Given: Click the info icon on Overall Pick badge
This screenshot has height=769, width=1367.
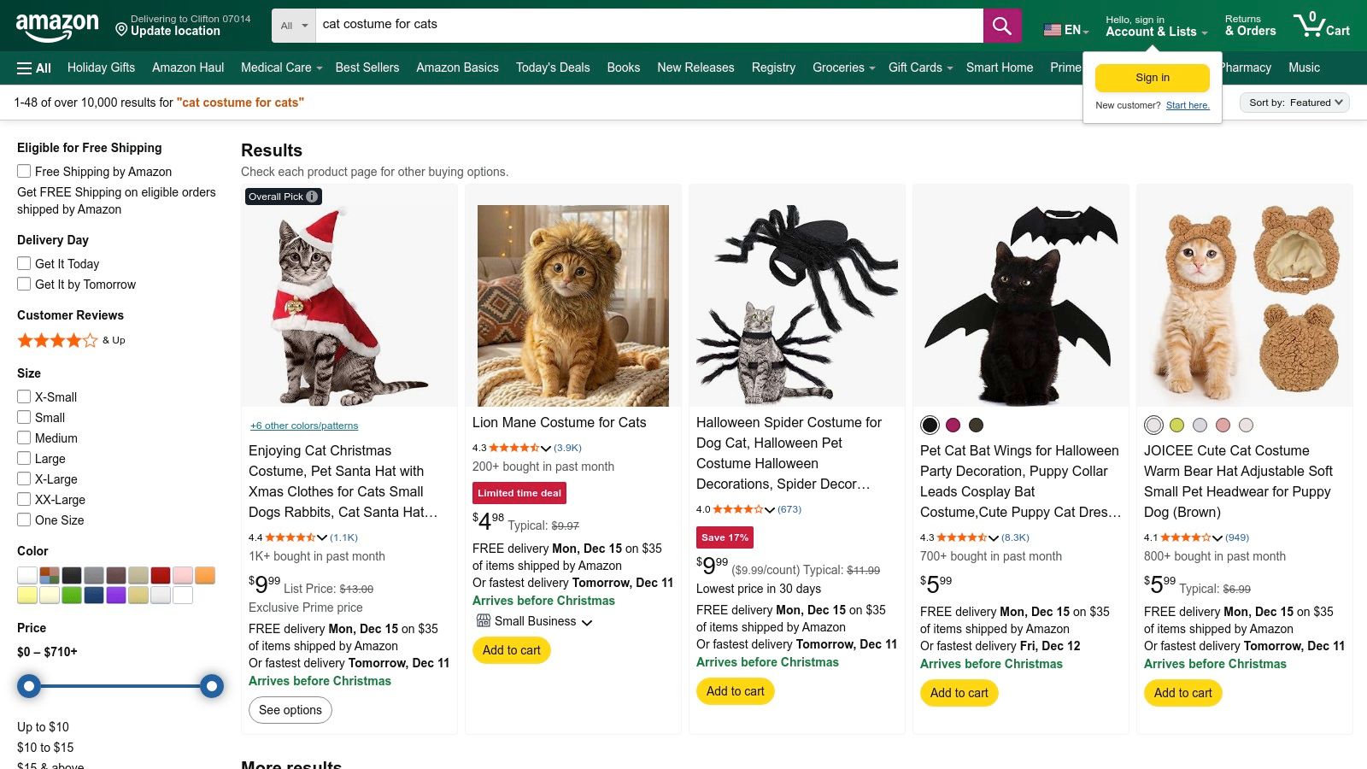Looking at the screenshot, I should point(311,196).
